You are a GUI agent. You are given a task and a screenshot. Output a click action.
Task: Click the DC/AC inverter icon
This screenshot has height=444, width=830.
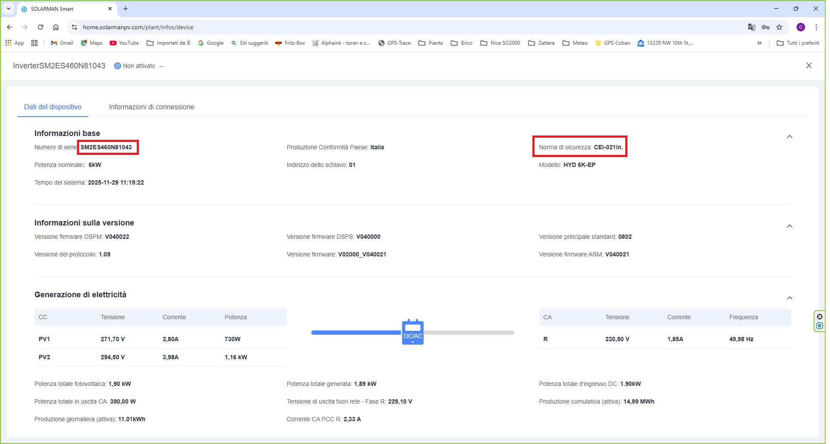(412, 332)
